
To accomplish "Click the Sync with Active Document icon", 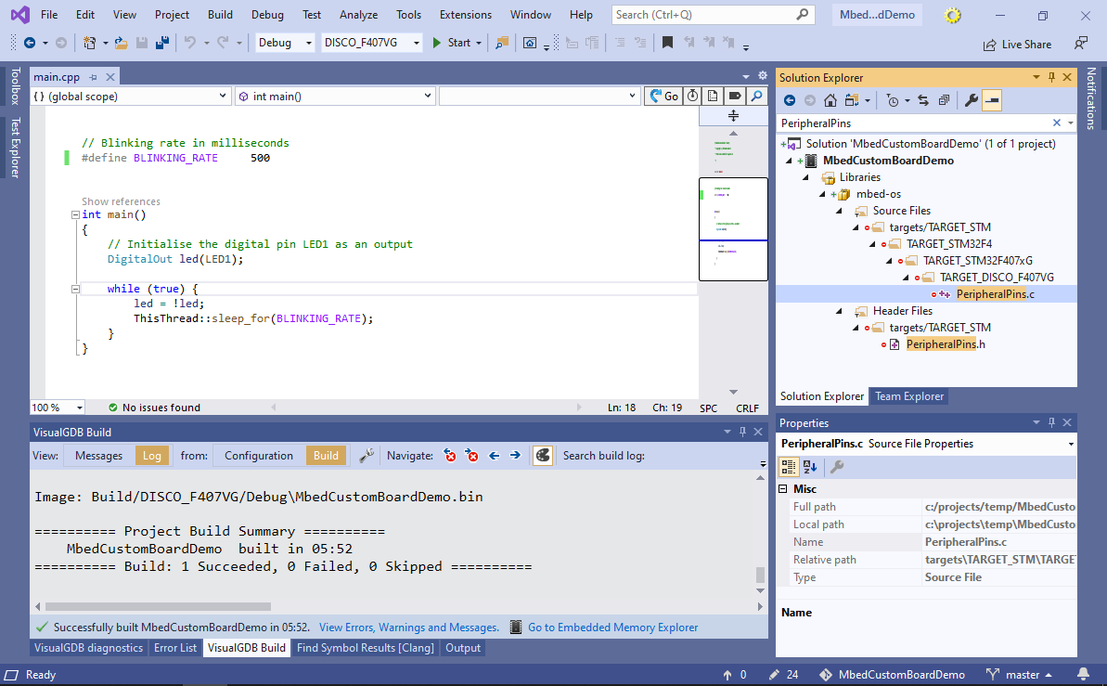I will 922,101.
